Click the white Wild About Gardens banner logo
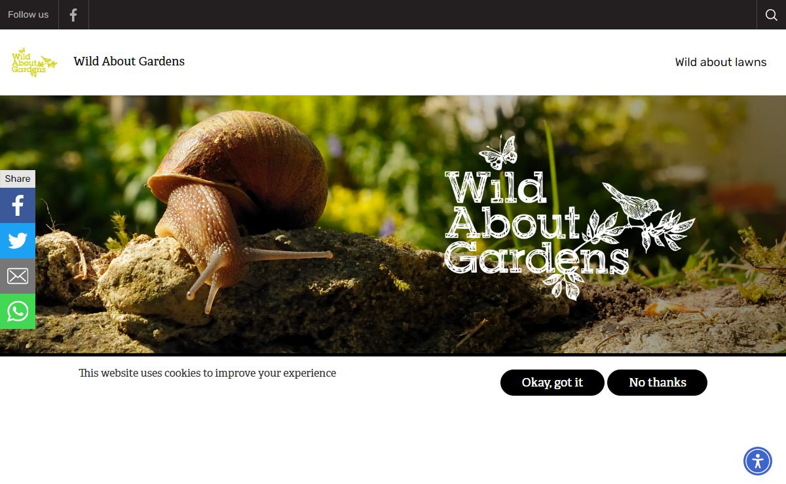Viewport: 786px width, 484px height. coord(569,217)
